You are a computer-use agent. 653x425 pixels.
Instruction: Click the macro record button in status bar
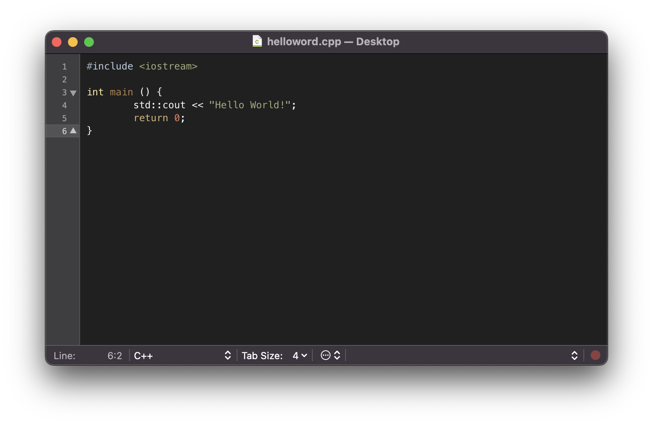[x=595, y=355]
